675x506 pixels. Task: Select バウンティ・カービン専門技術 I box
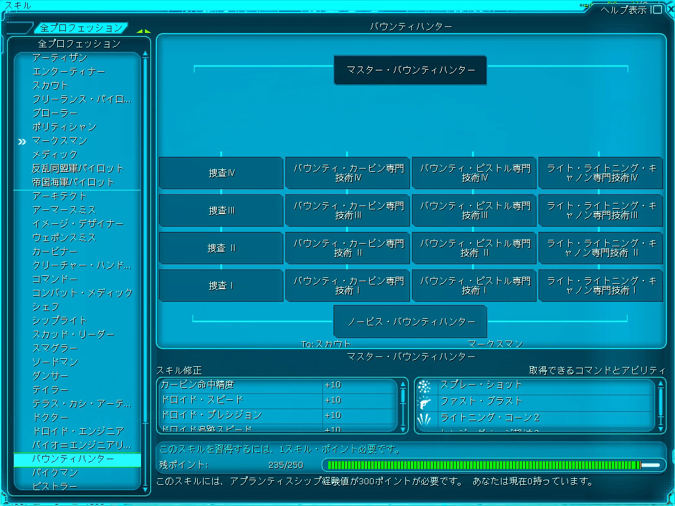coord(348,286)
